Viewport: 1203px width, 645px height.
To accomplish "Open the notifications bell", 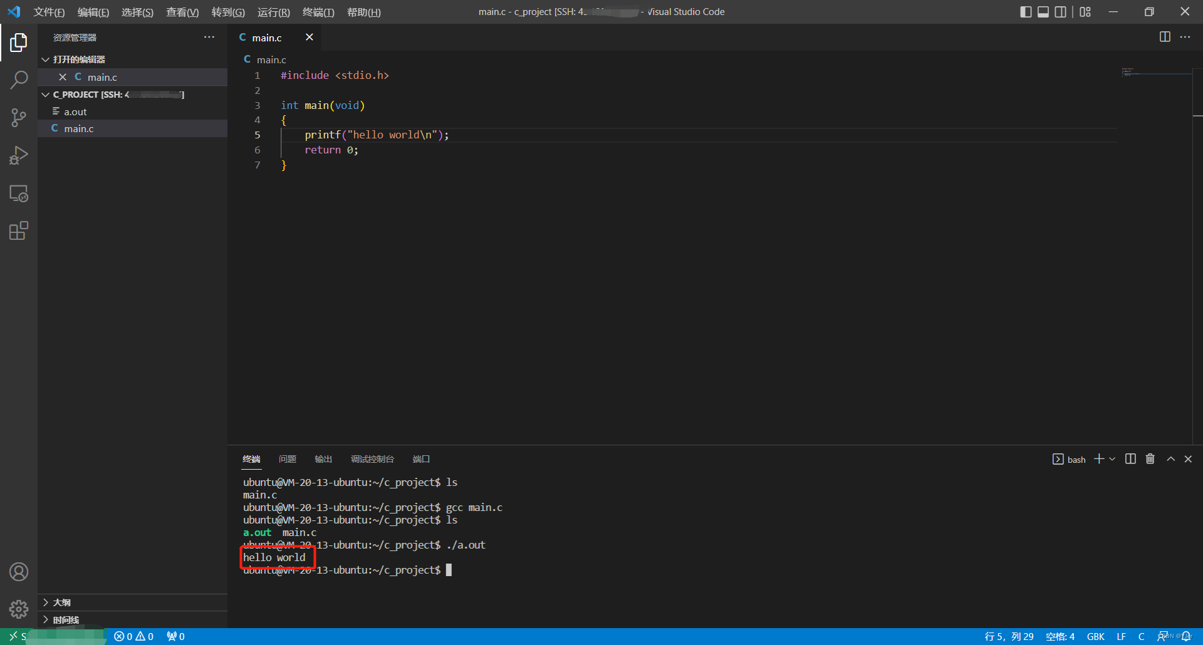I will point(1186,636).
